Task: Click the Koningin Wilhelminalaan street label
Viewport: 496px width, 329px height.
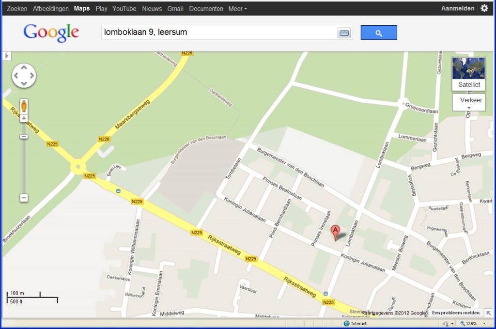Action: click(133, 247)
